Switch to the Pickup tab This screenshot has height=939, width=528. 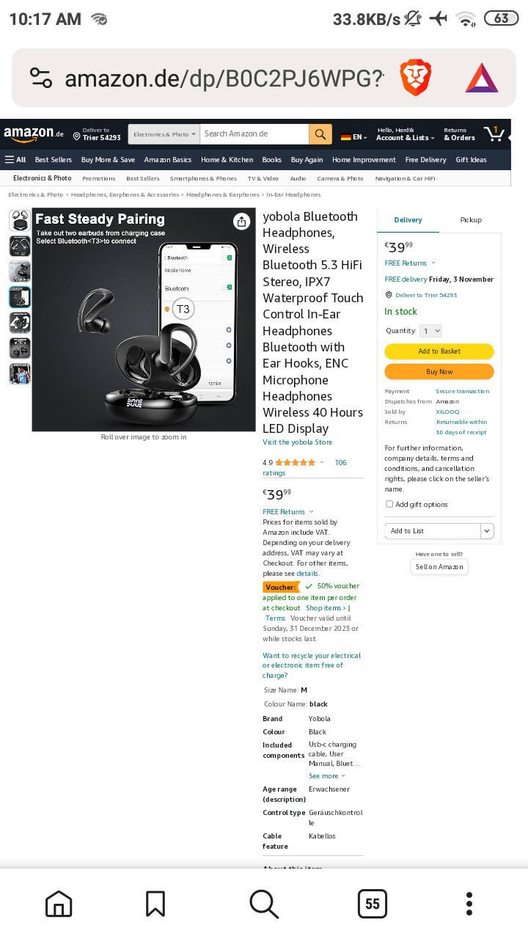click(471, 219)
